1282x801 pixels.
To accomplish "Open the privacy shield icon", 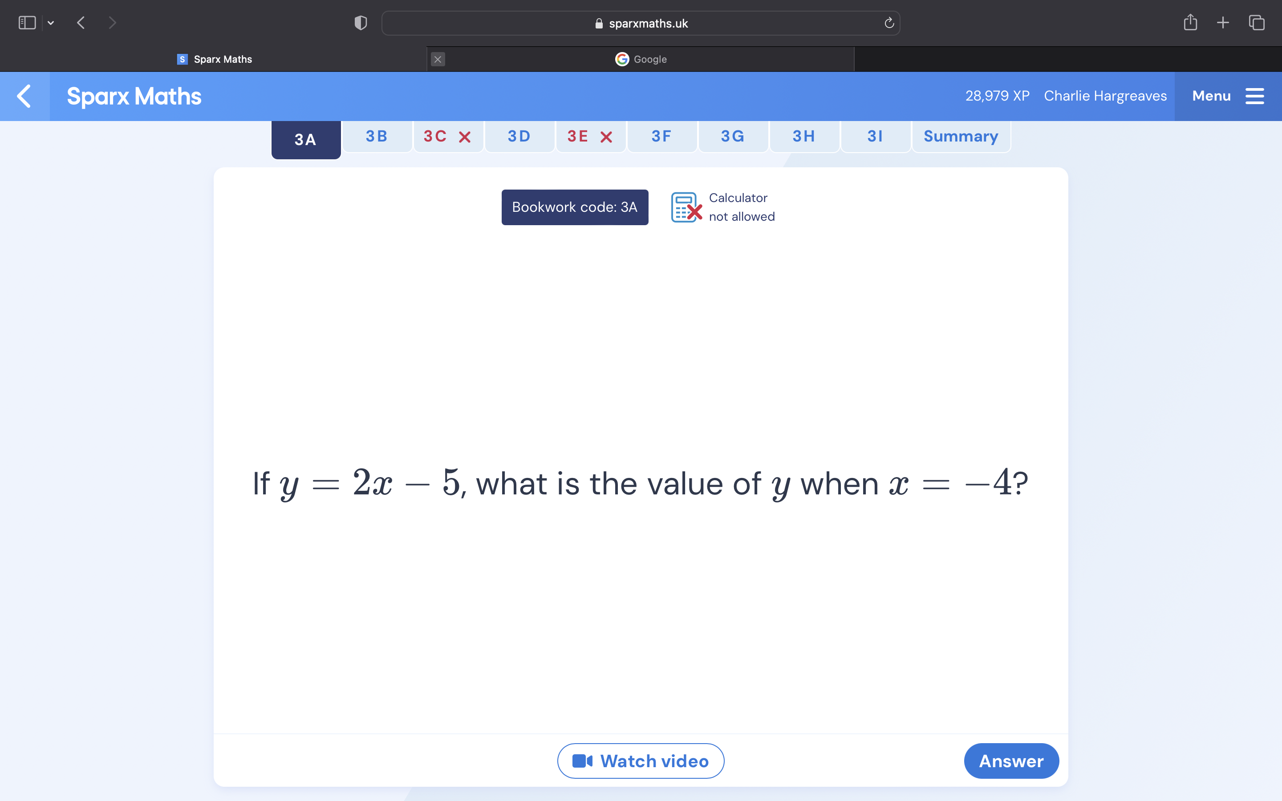I will point(361,23).
